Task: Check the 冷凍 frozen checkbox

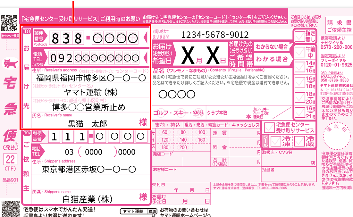Action: coord(276,141)
